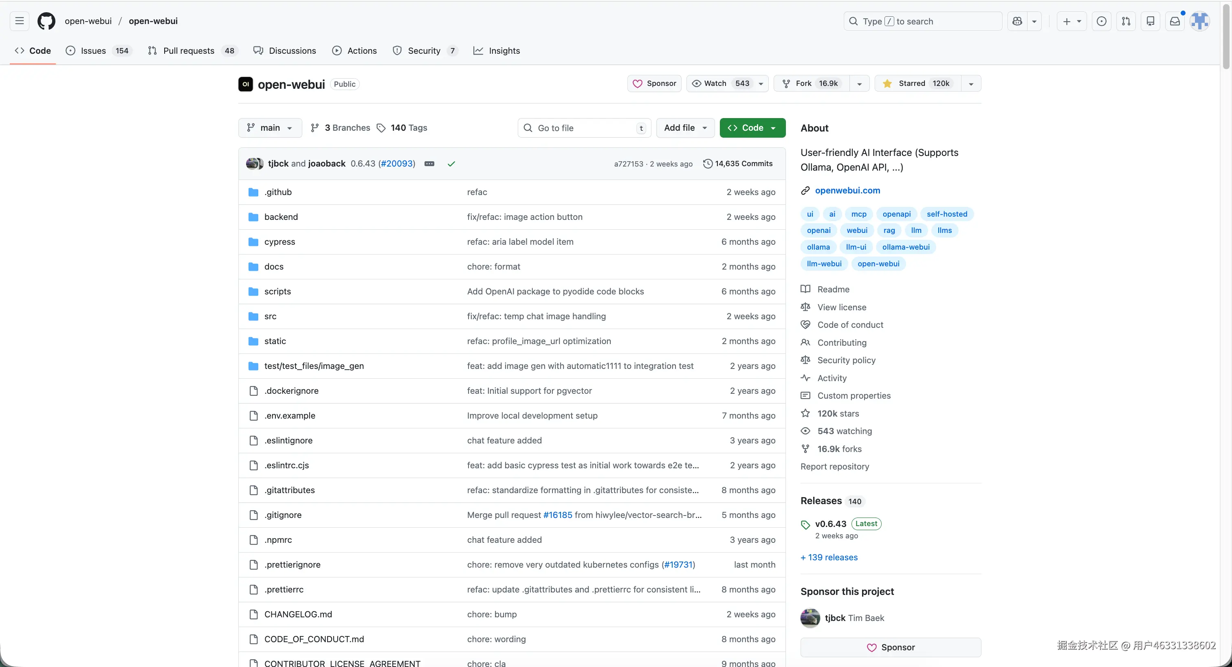Click the green commit status checkmark
Viewport: 1232px width, 667px height.
pyautogui.click(x=451, y=164)
